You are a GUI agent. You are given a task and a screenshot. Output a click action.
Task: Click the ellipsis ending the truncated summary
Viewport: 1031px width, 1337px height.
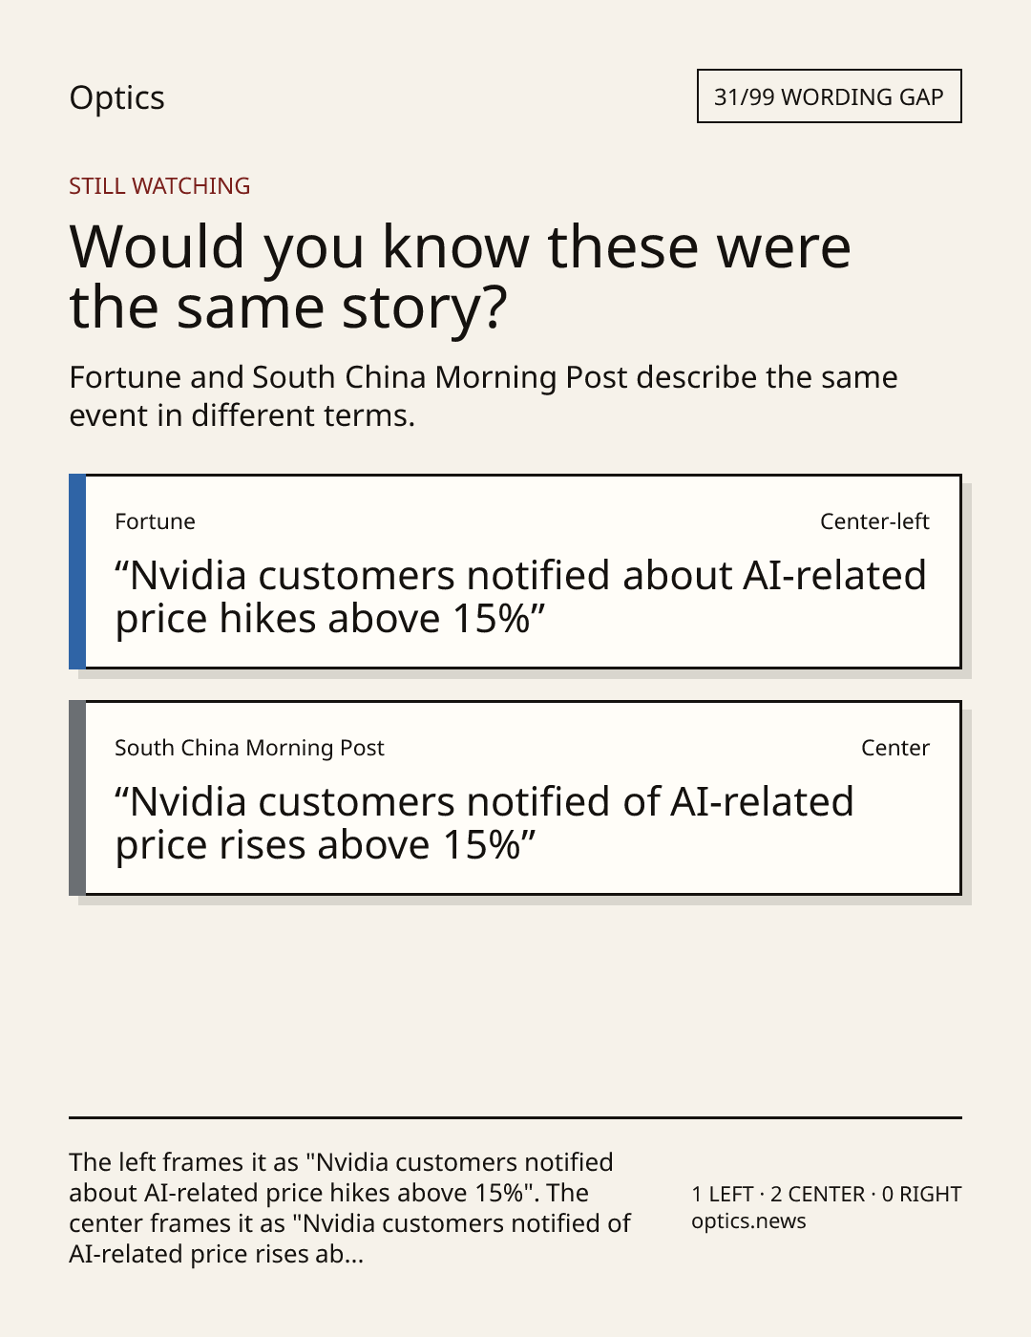pyautogui.click(x=352, y=1255)
